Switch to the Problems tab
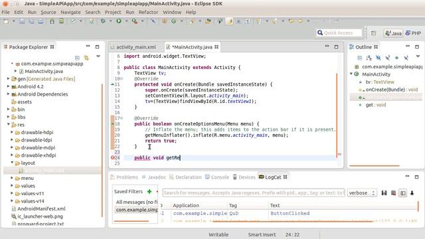 [124, 177]
